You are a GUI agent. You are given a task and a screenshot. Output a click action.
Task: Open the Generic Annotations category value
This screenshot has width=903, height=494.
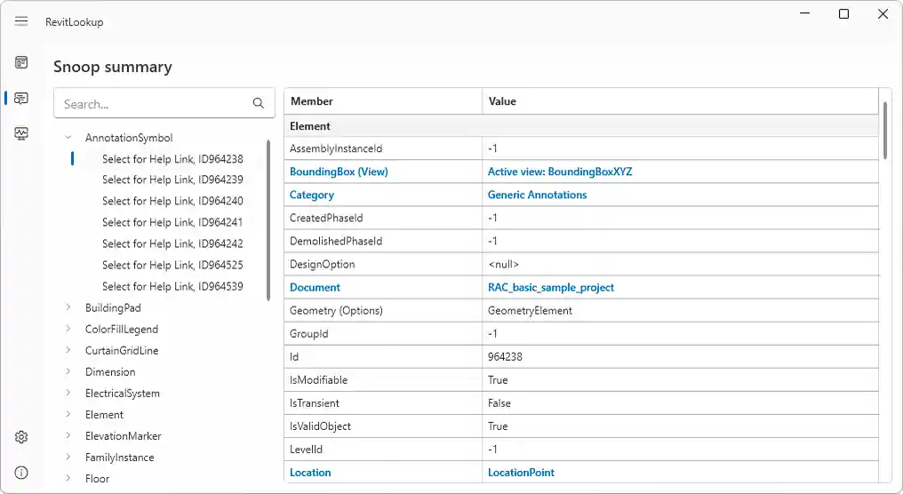[537, 195]
